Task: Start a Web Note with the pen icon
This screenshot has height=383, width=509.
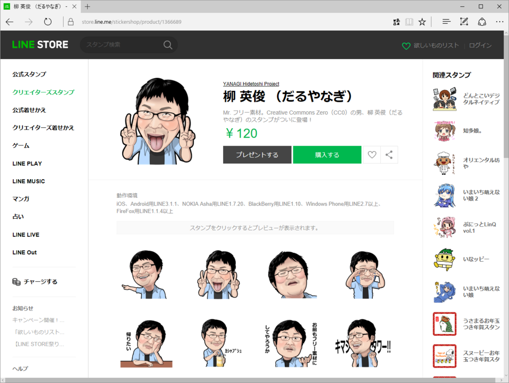Action: click(x=464, y=22)
